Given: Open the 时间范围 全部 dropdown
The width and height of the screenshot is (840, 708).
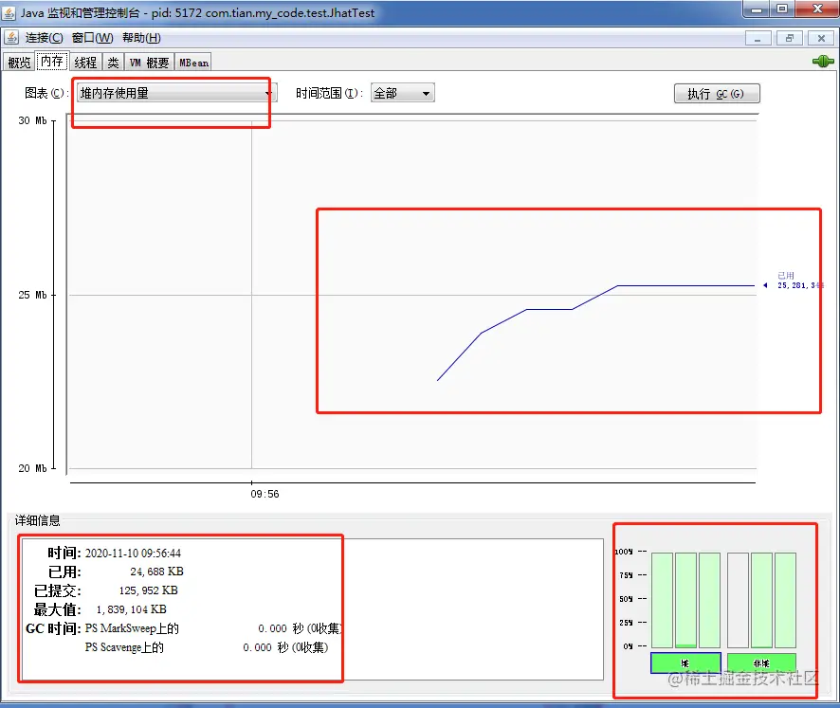Looking at the screenshot, I should pos(402,93).
